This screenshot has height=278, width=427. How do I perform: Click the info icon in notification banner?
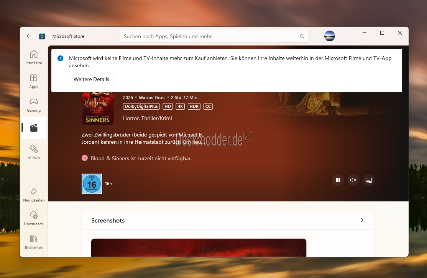click(61, 59)
